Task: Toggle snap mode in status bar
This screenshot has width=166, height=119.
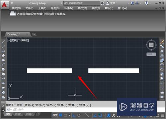Action: click(65, 115)
